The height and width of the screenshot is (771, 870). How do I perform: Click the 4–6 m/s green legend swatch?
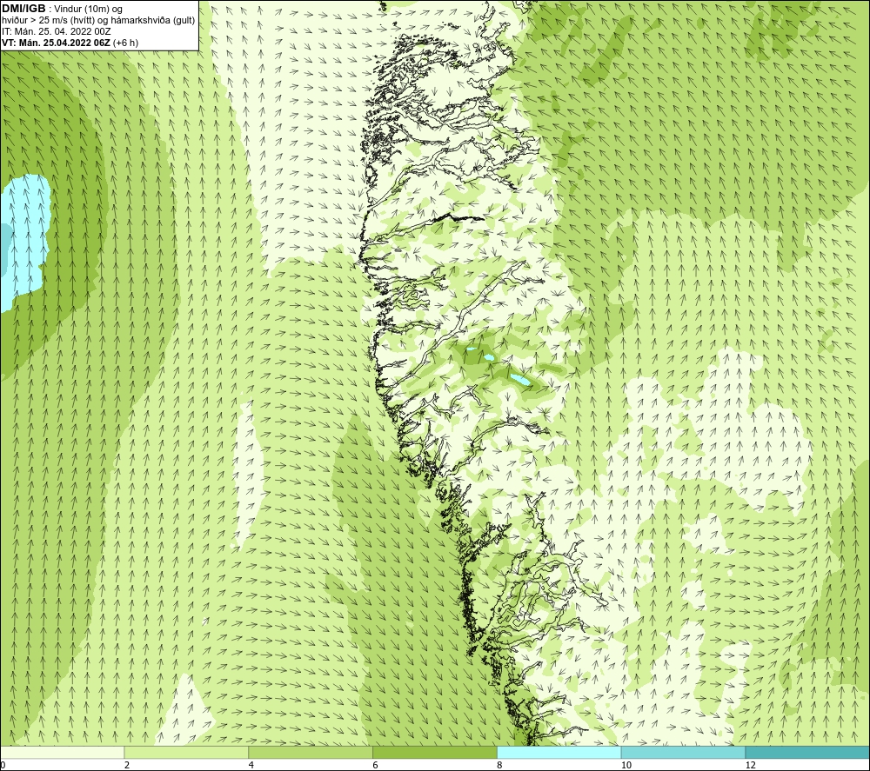[311, 752]
